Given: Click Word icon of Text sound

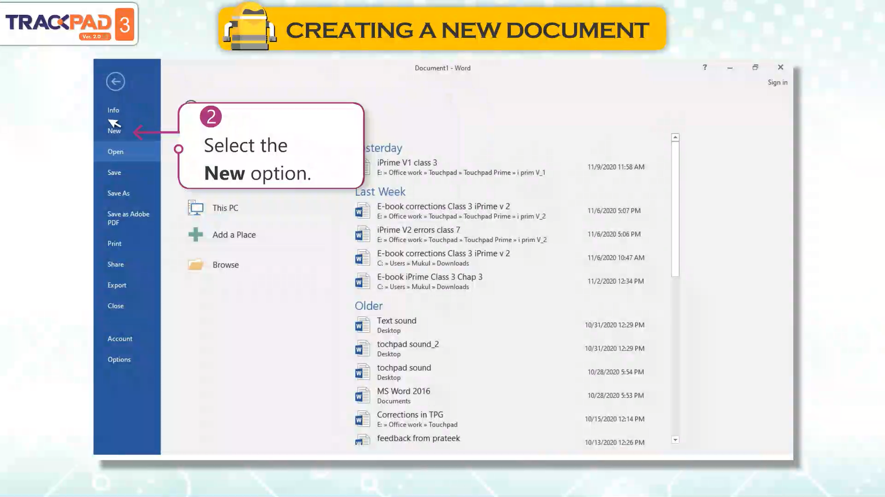Looking at the screenshot, I should click(x=362, y=325).
